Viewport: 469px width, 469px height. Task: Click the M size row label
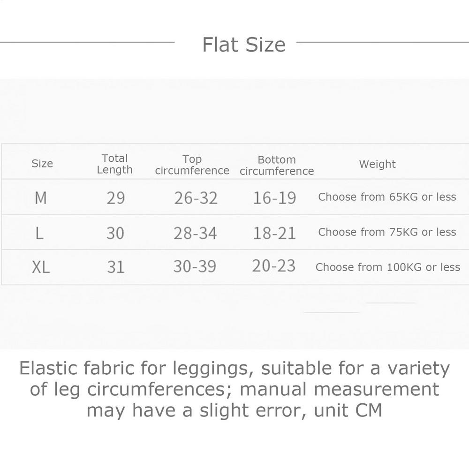pyautogui.click(x=41, y=198)
